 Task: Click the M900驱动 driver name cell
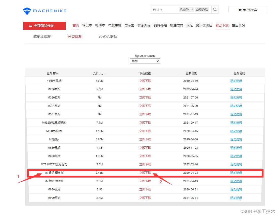(x=54, y=198)
